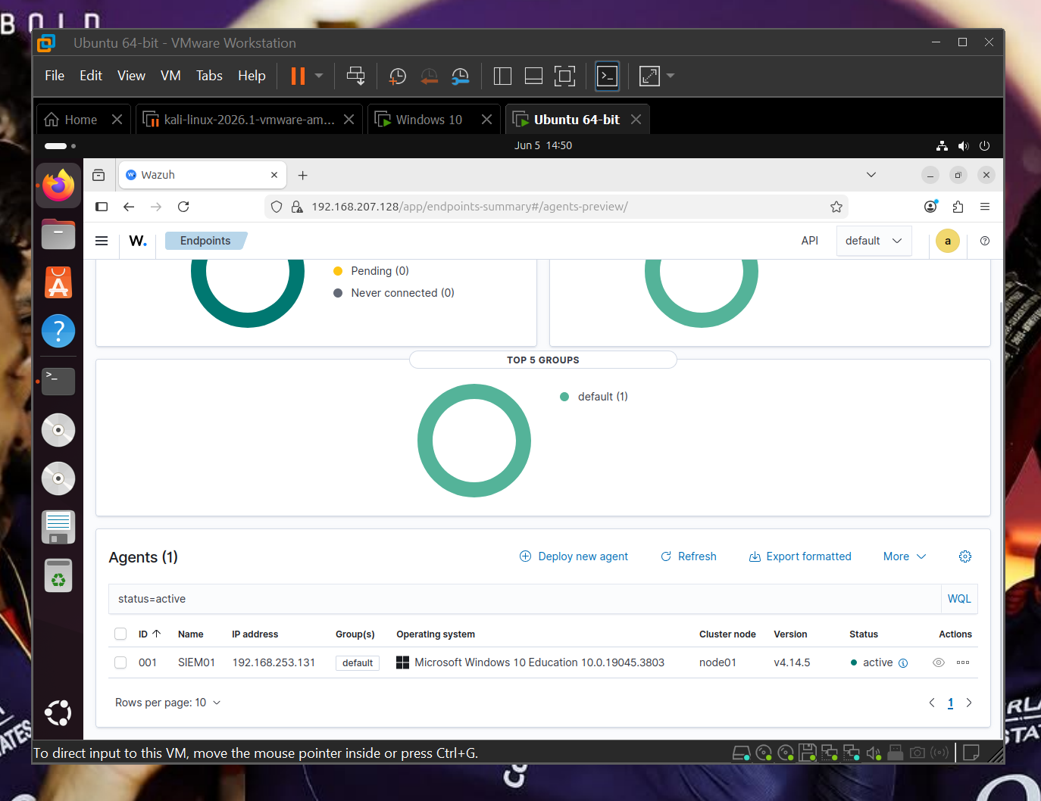Open the Wazuh help icon
This screenshot has width=1041, height=801.
[x=985, y=241]
